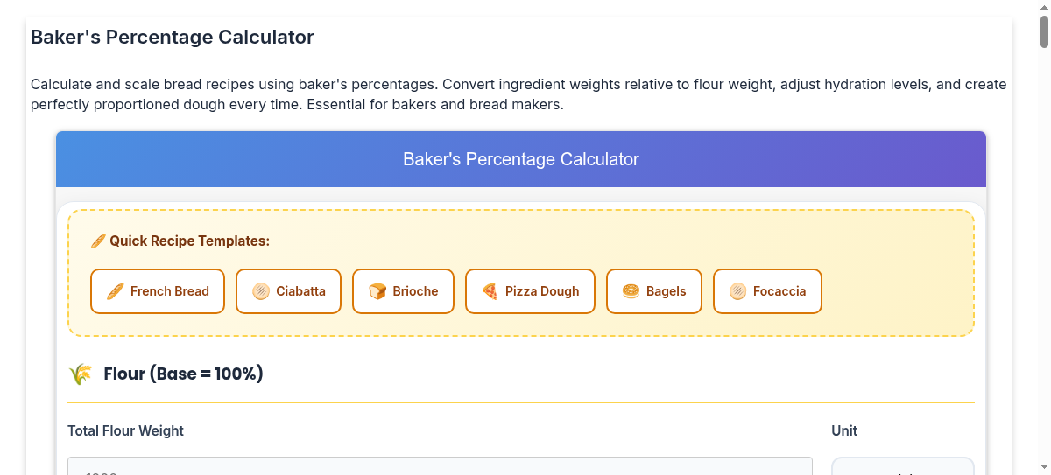The image size is (1051, 475).
Task: Pick the Bagels recipe template
Action: (654, 291)
